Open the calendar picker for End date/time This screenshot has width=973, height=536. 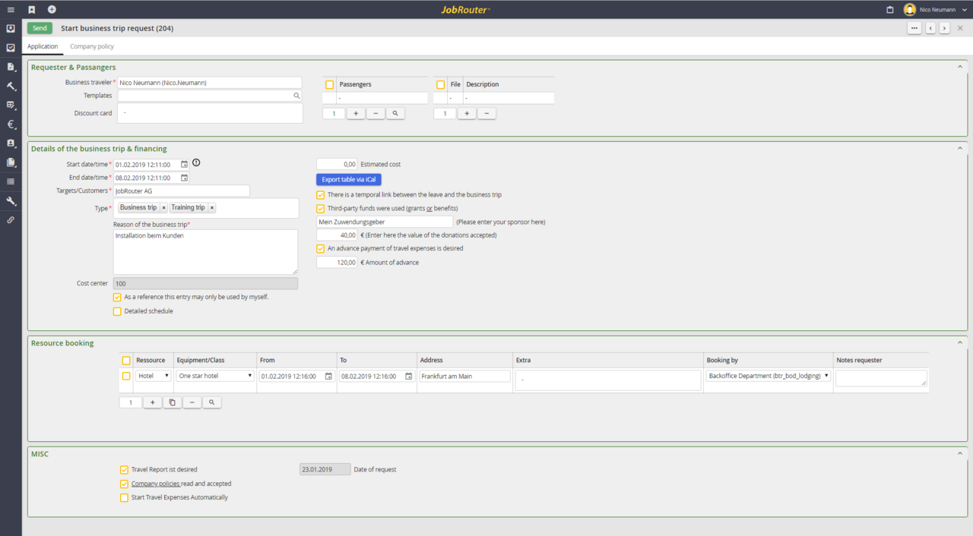point(184,178)
